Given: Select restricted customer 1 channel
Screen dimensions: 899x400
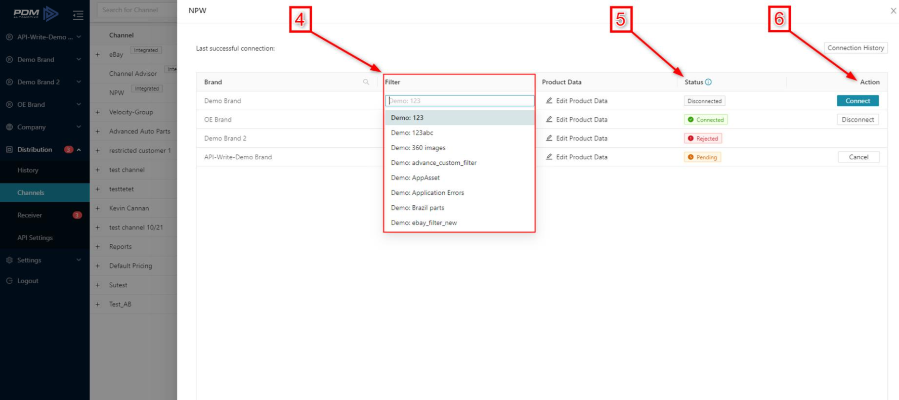Looking at the screenshot, I should point(140,151).
